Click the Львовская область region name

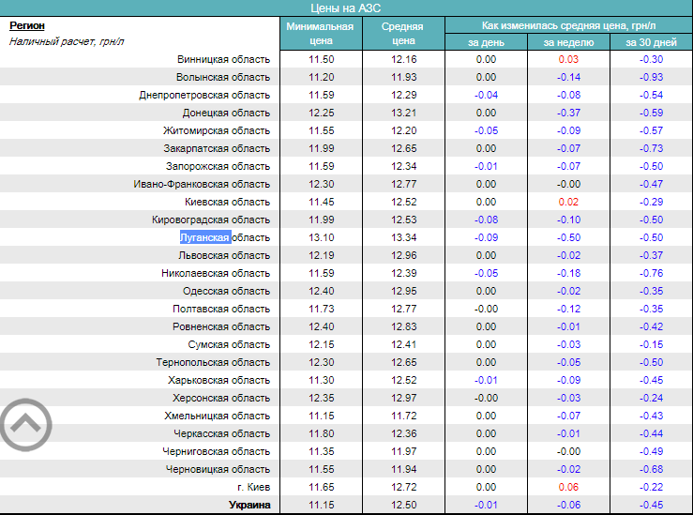(x=224, y=255)
